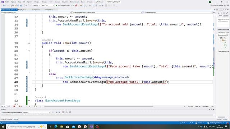Screen dimensions: 230x129
Task: Open the Справка menu
Action: (89, 2)
